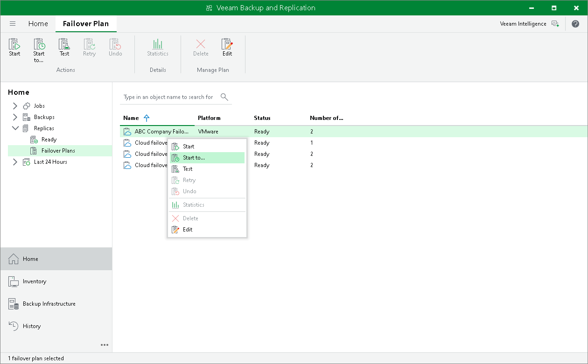Choose Edit in the context menu

207,230
